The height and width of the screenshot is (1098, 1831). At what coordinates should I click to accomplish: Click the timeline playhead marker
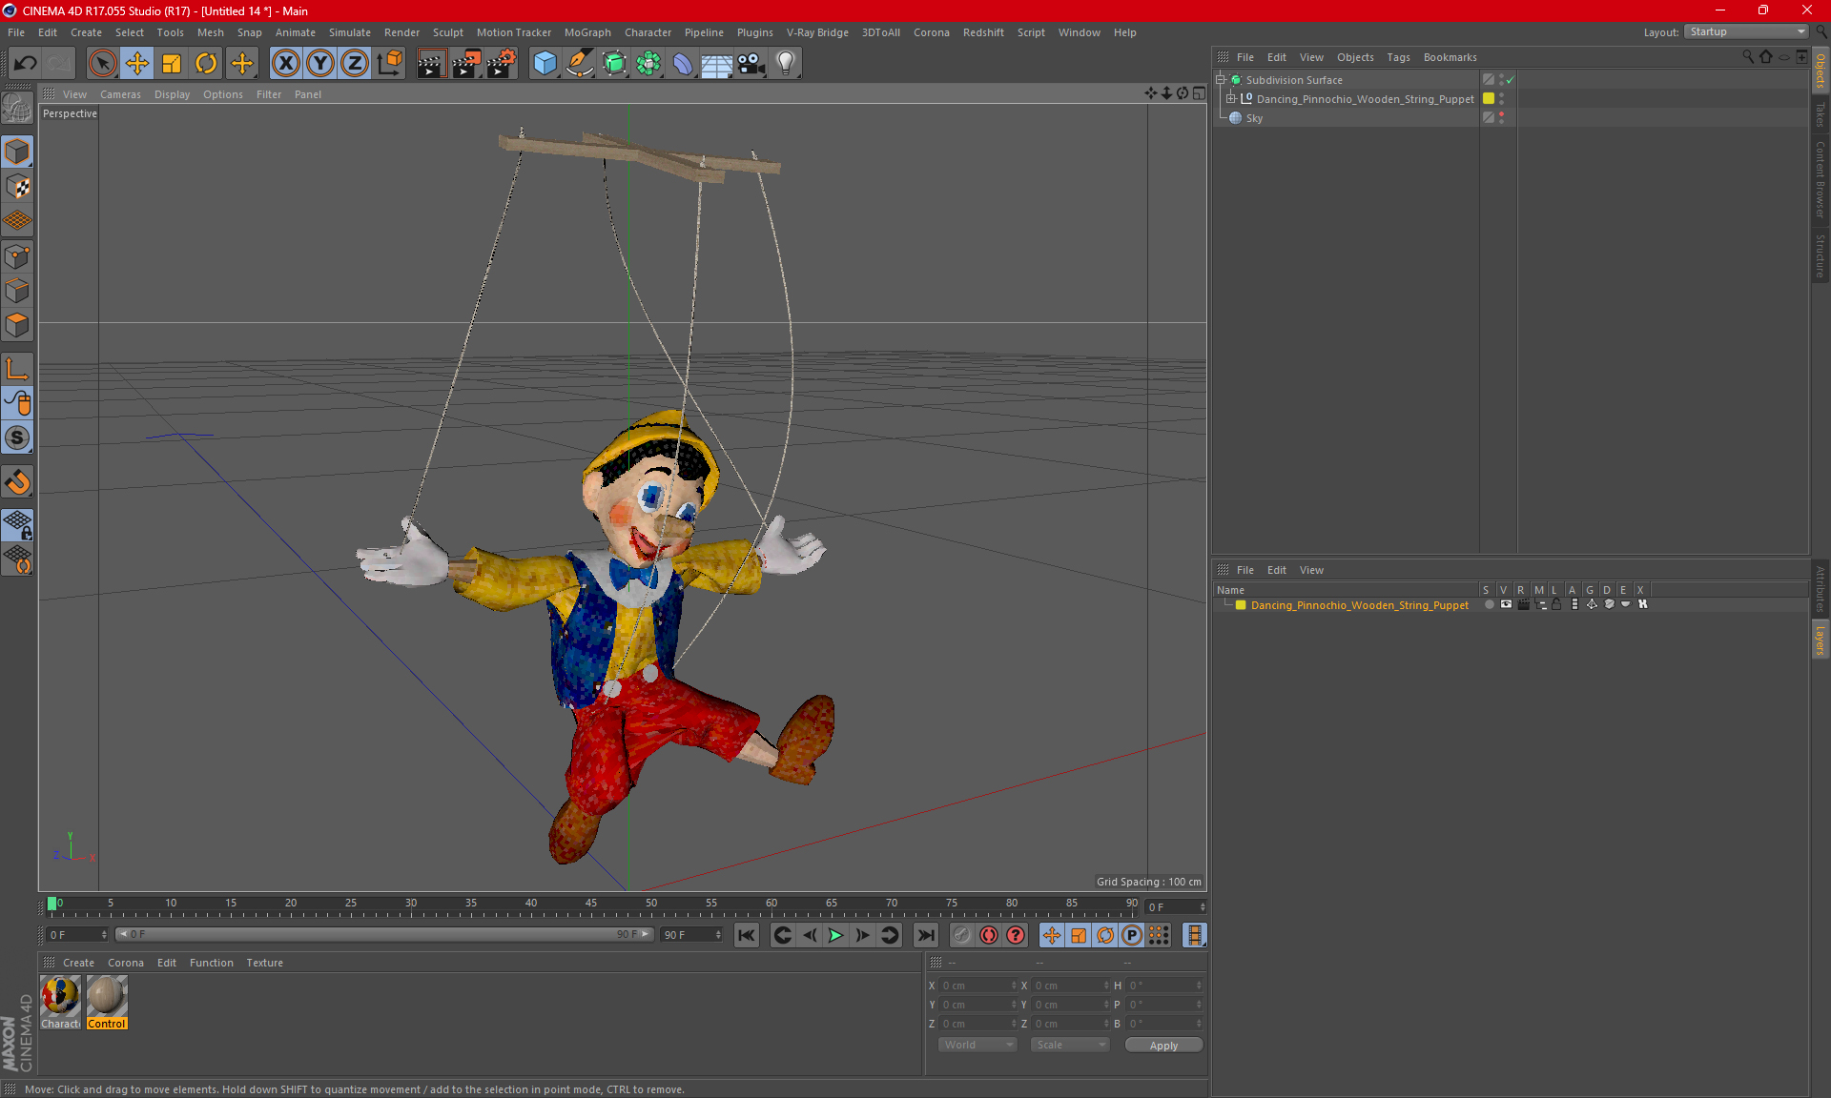click(x=51, y=904)
